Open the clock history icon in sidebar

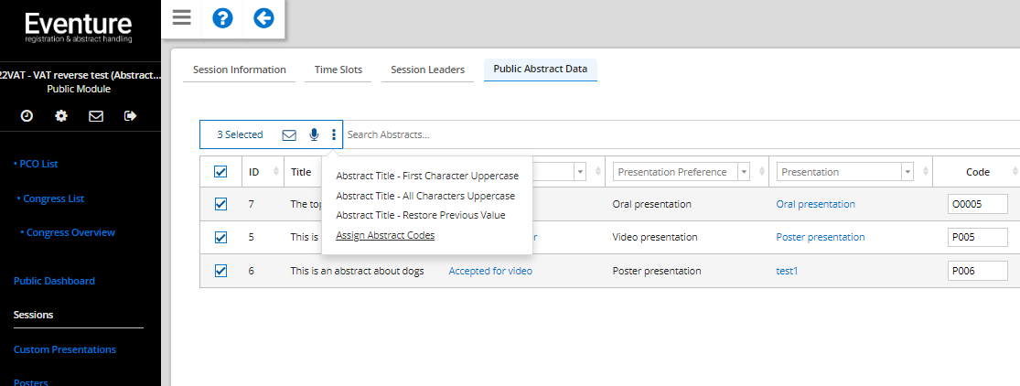pyautogui.click(x=27, y=116)
